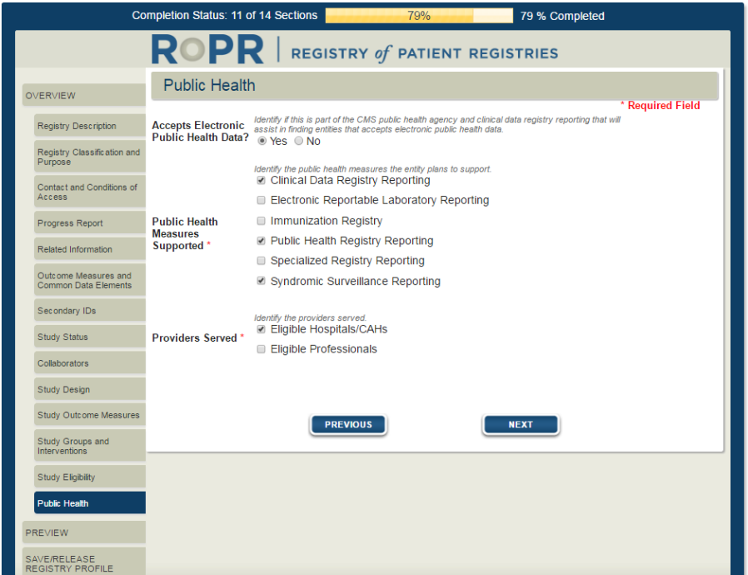The height and width of the screenshot is (575, 748).
Task: Check Specialized Registry Reporting
Action: tap(261, 261)
